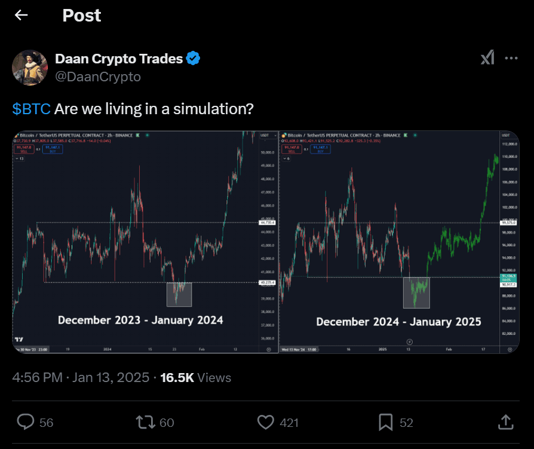The height and width of the screenshot is (449, 534).
Task: Toggle like on the post
Action: click(x=265, y=422)
